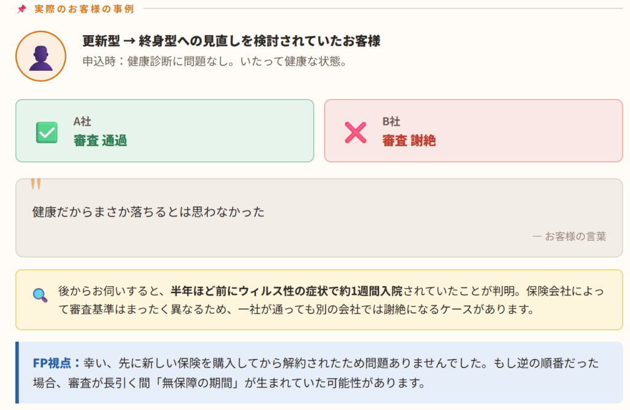The image size is (630, 410).
Task: Click the customer quote 健康だからまさか落ちるとは思わなかった
Action: 148,212
